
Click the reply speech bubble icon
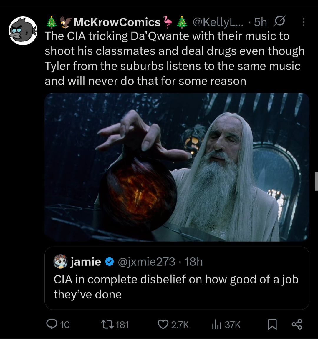pyautogui.click(x=52, y=324)
